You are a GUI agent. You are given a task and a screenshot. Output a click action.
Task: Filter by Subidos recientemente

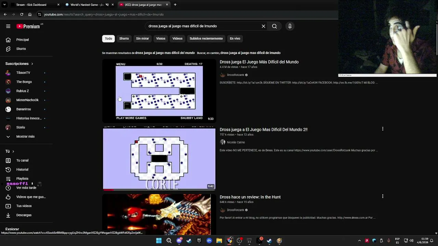point(206,39)
